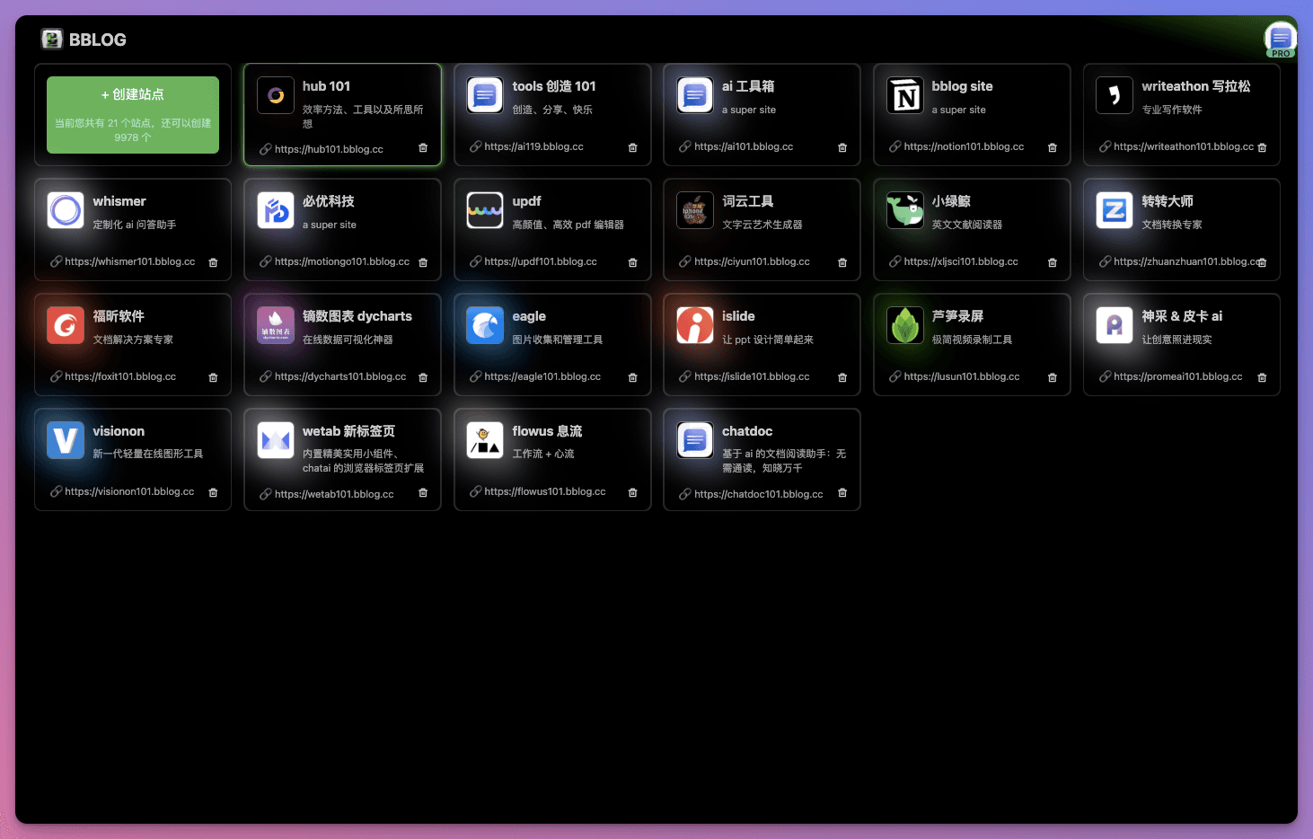Viewport: 1313px width, 839px height.
Task: Delete the hub 101 site
Action: (x=423, y=148)
